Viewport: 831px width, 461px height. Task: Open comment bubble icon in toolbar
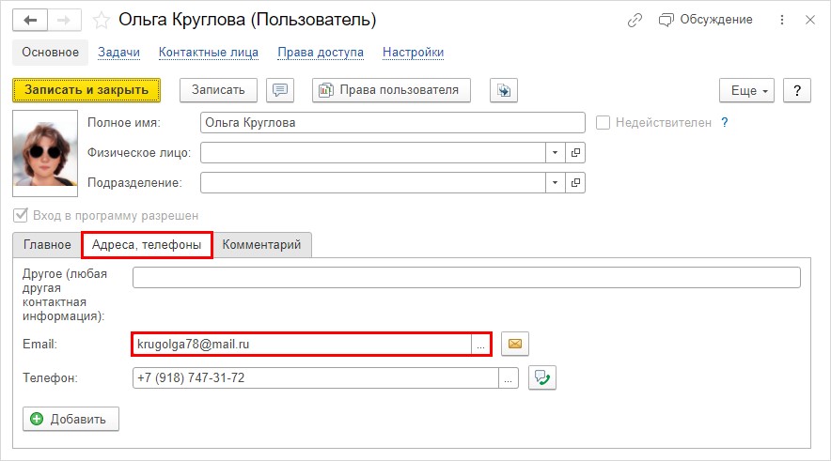tap(280, 90)
